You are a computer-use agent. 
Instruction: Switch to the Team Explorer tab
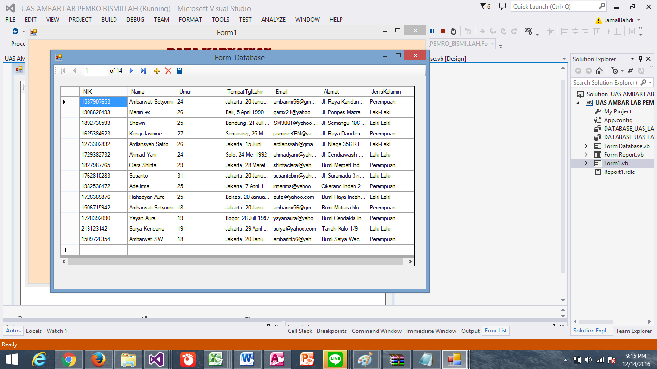(x=633, y=331)
